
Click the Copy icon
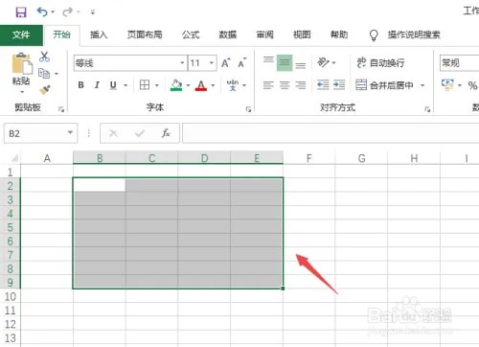pos(44,74)
